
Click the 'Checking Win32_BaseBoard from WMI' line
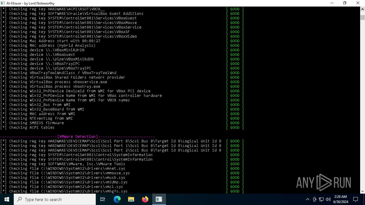(x=42, y=109)
